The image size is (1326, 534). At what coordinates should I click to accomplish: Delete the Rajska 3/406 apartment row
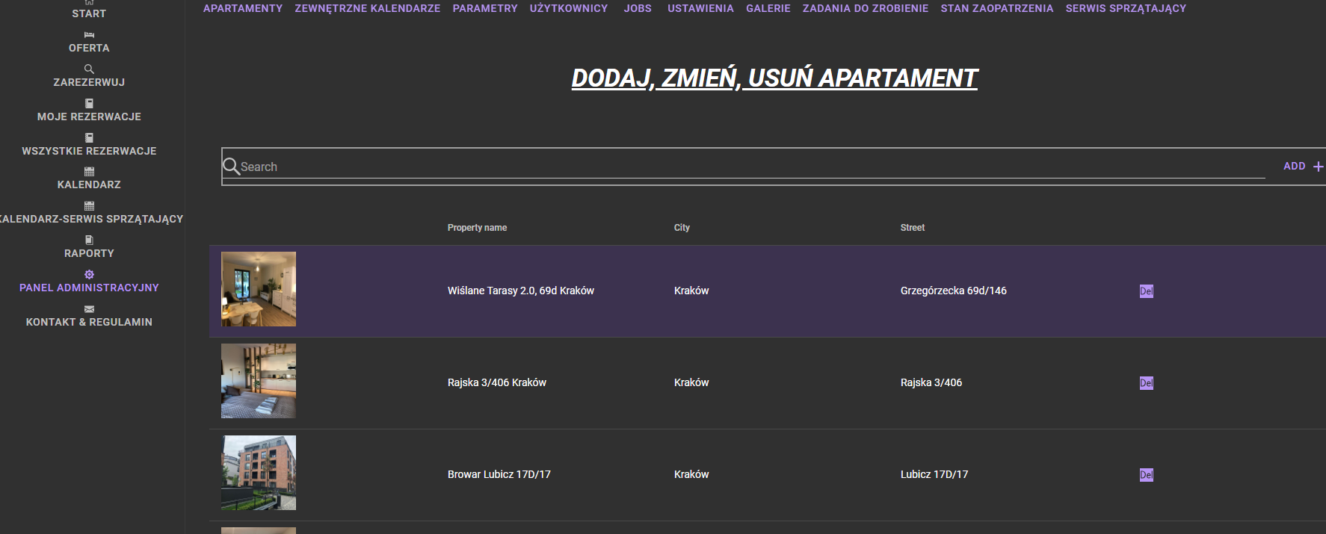[1146, 383]
